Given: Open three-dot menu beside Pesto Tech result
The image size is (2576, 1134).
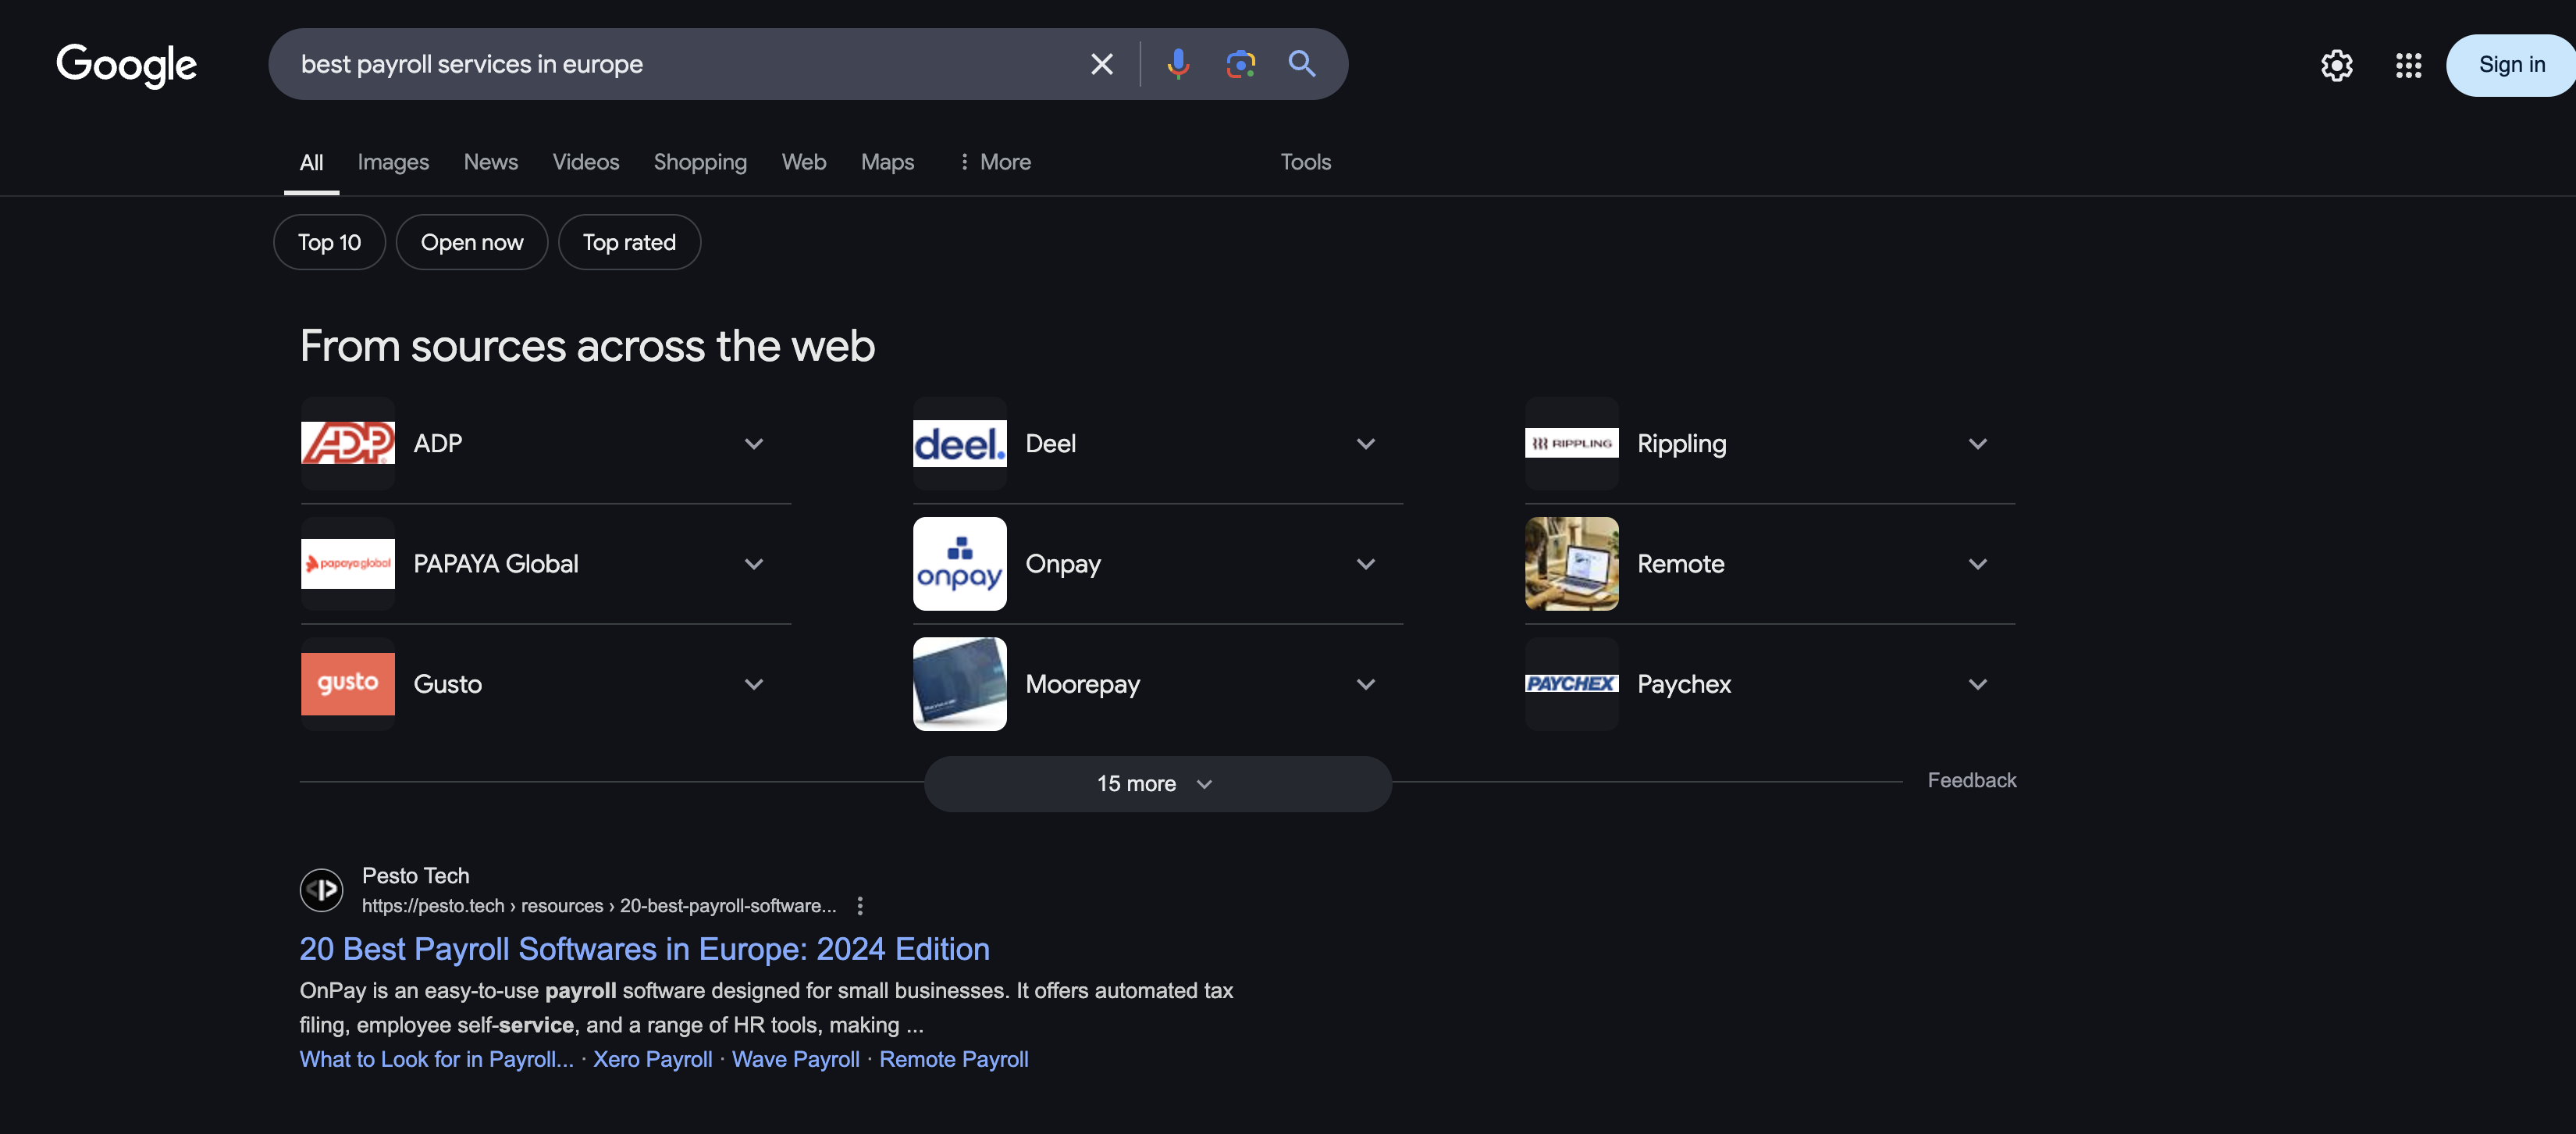Looking at the screenshot, I should click(860, 906).
